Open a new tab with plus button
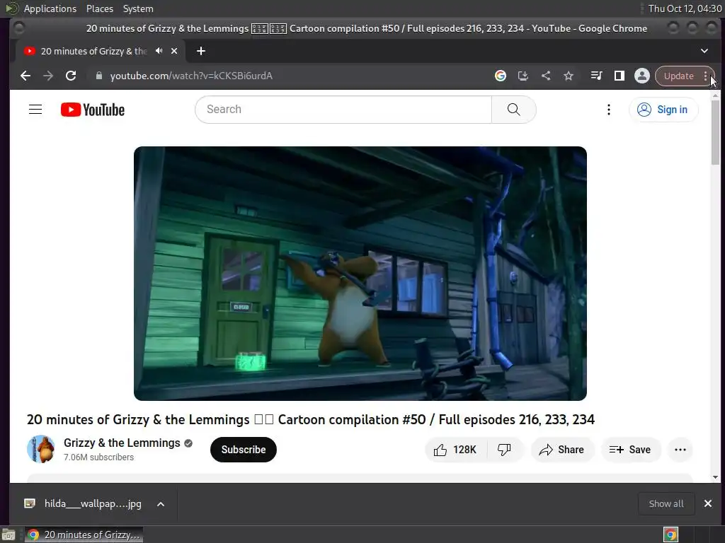Image resolution: width=725 pixels, height=543 pixels. click(200, 51)
